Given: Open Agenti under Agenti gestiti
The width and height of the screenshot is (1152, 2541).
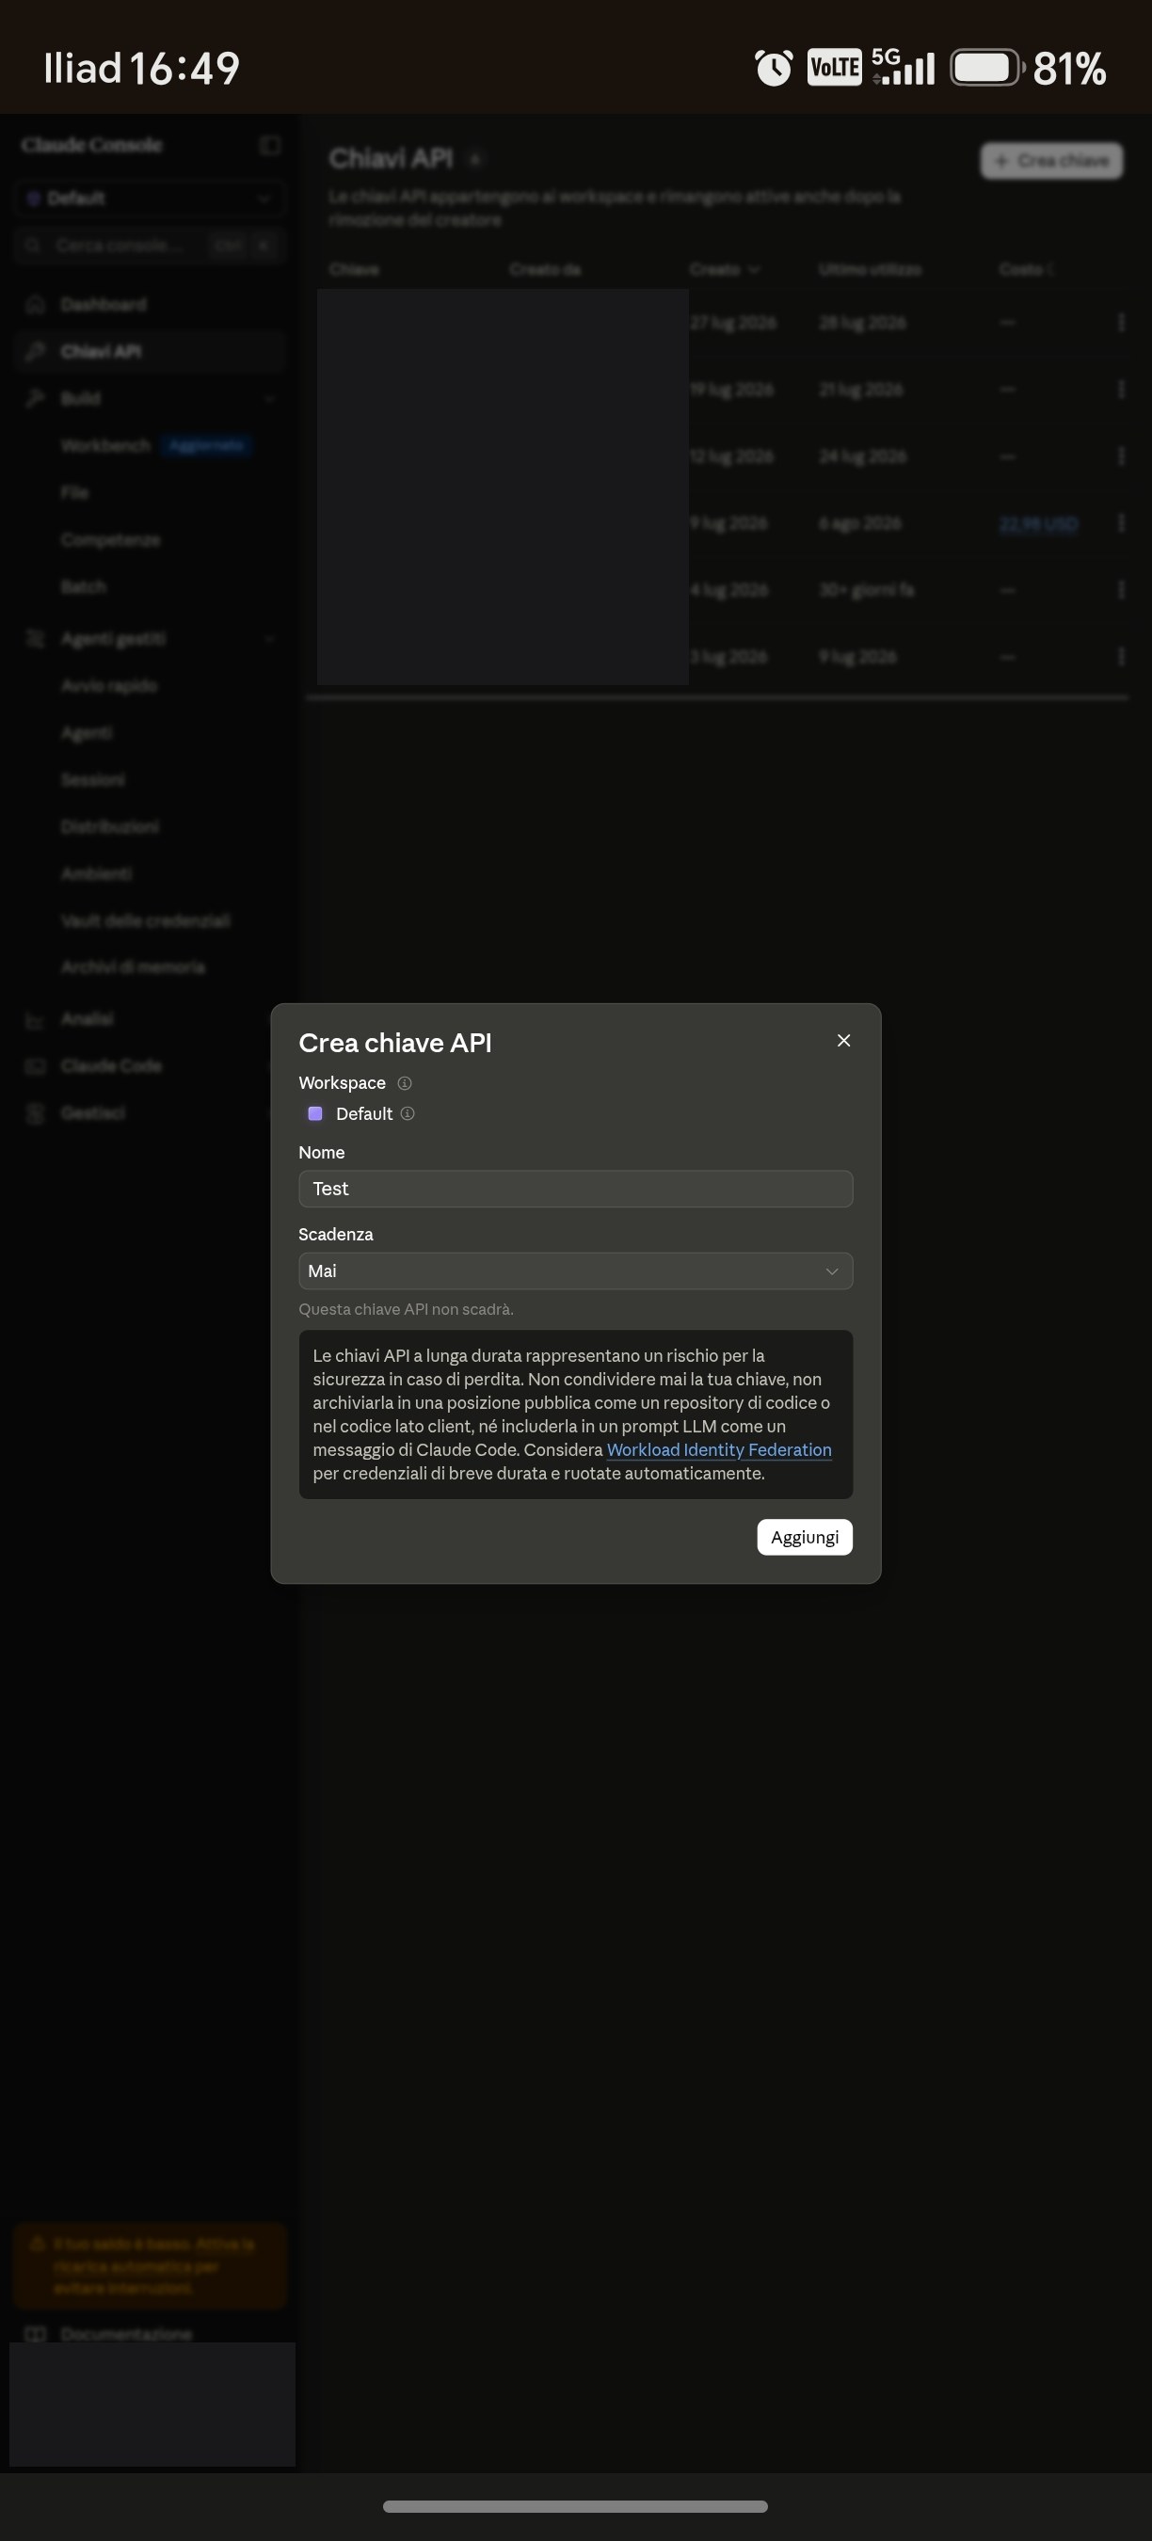Looking at the screenshot, I should click(86, 733).
